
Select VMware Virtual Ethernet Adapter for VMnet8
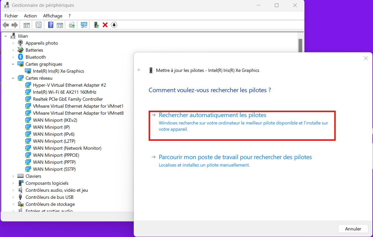[x=78, y=113]
